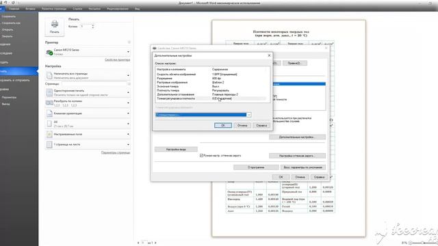Select the Экономия тонера row in the settings list
Image resolution: width=438 pixels, height=246 pixels.
(211, 87)
